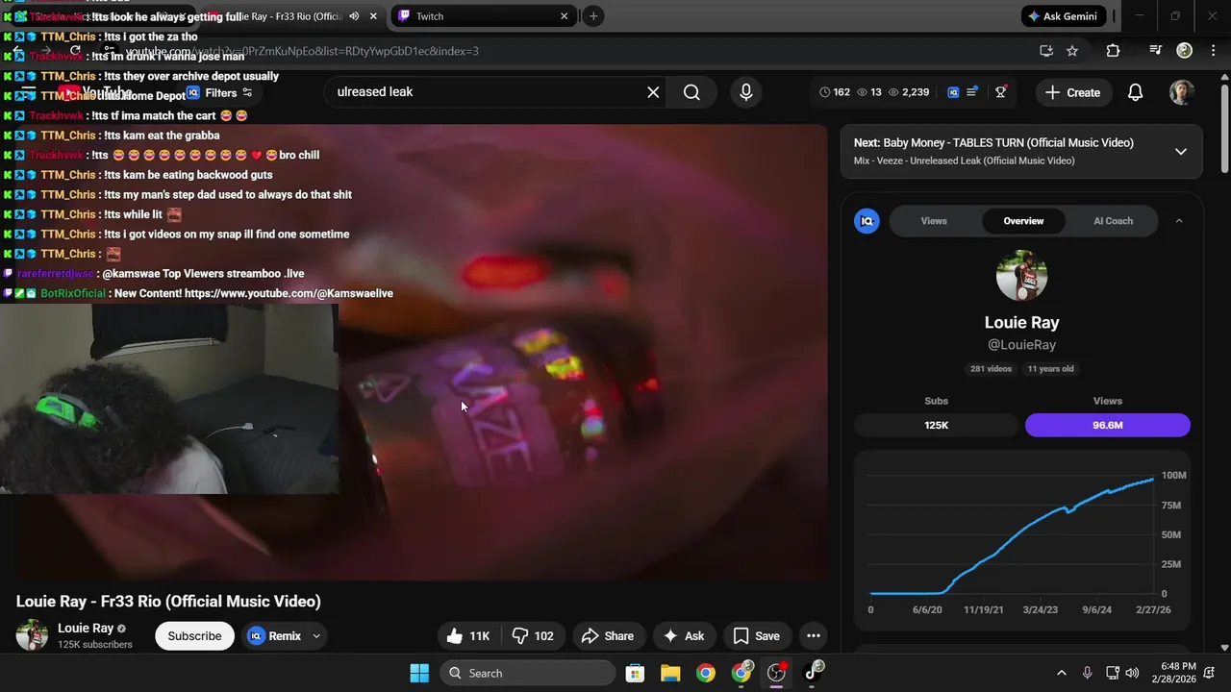Toggle chart to Views 96.6M

[x=1107, y=425]
